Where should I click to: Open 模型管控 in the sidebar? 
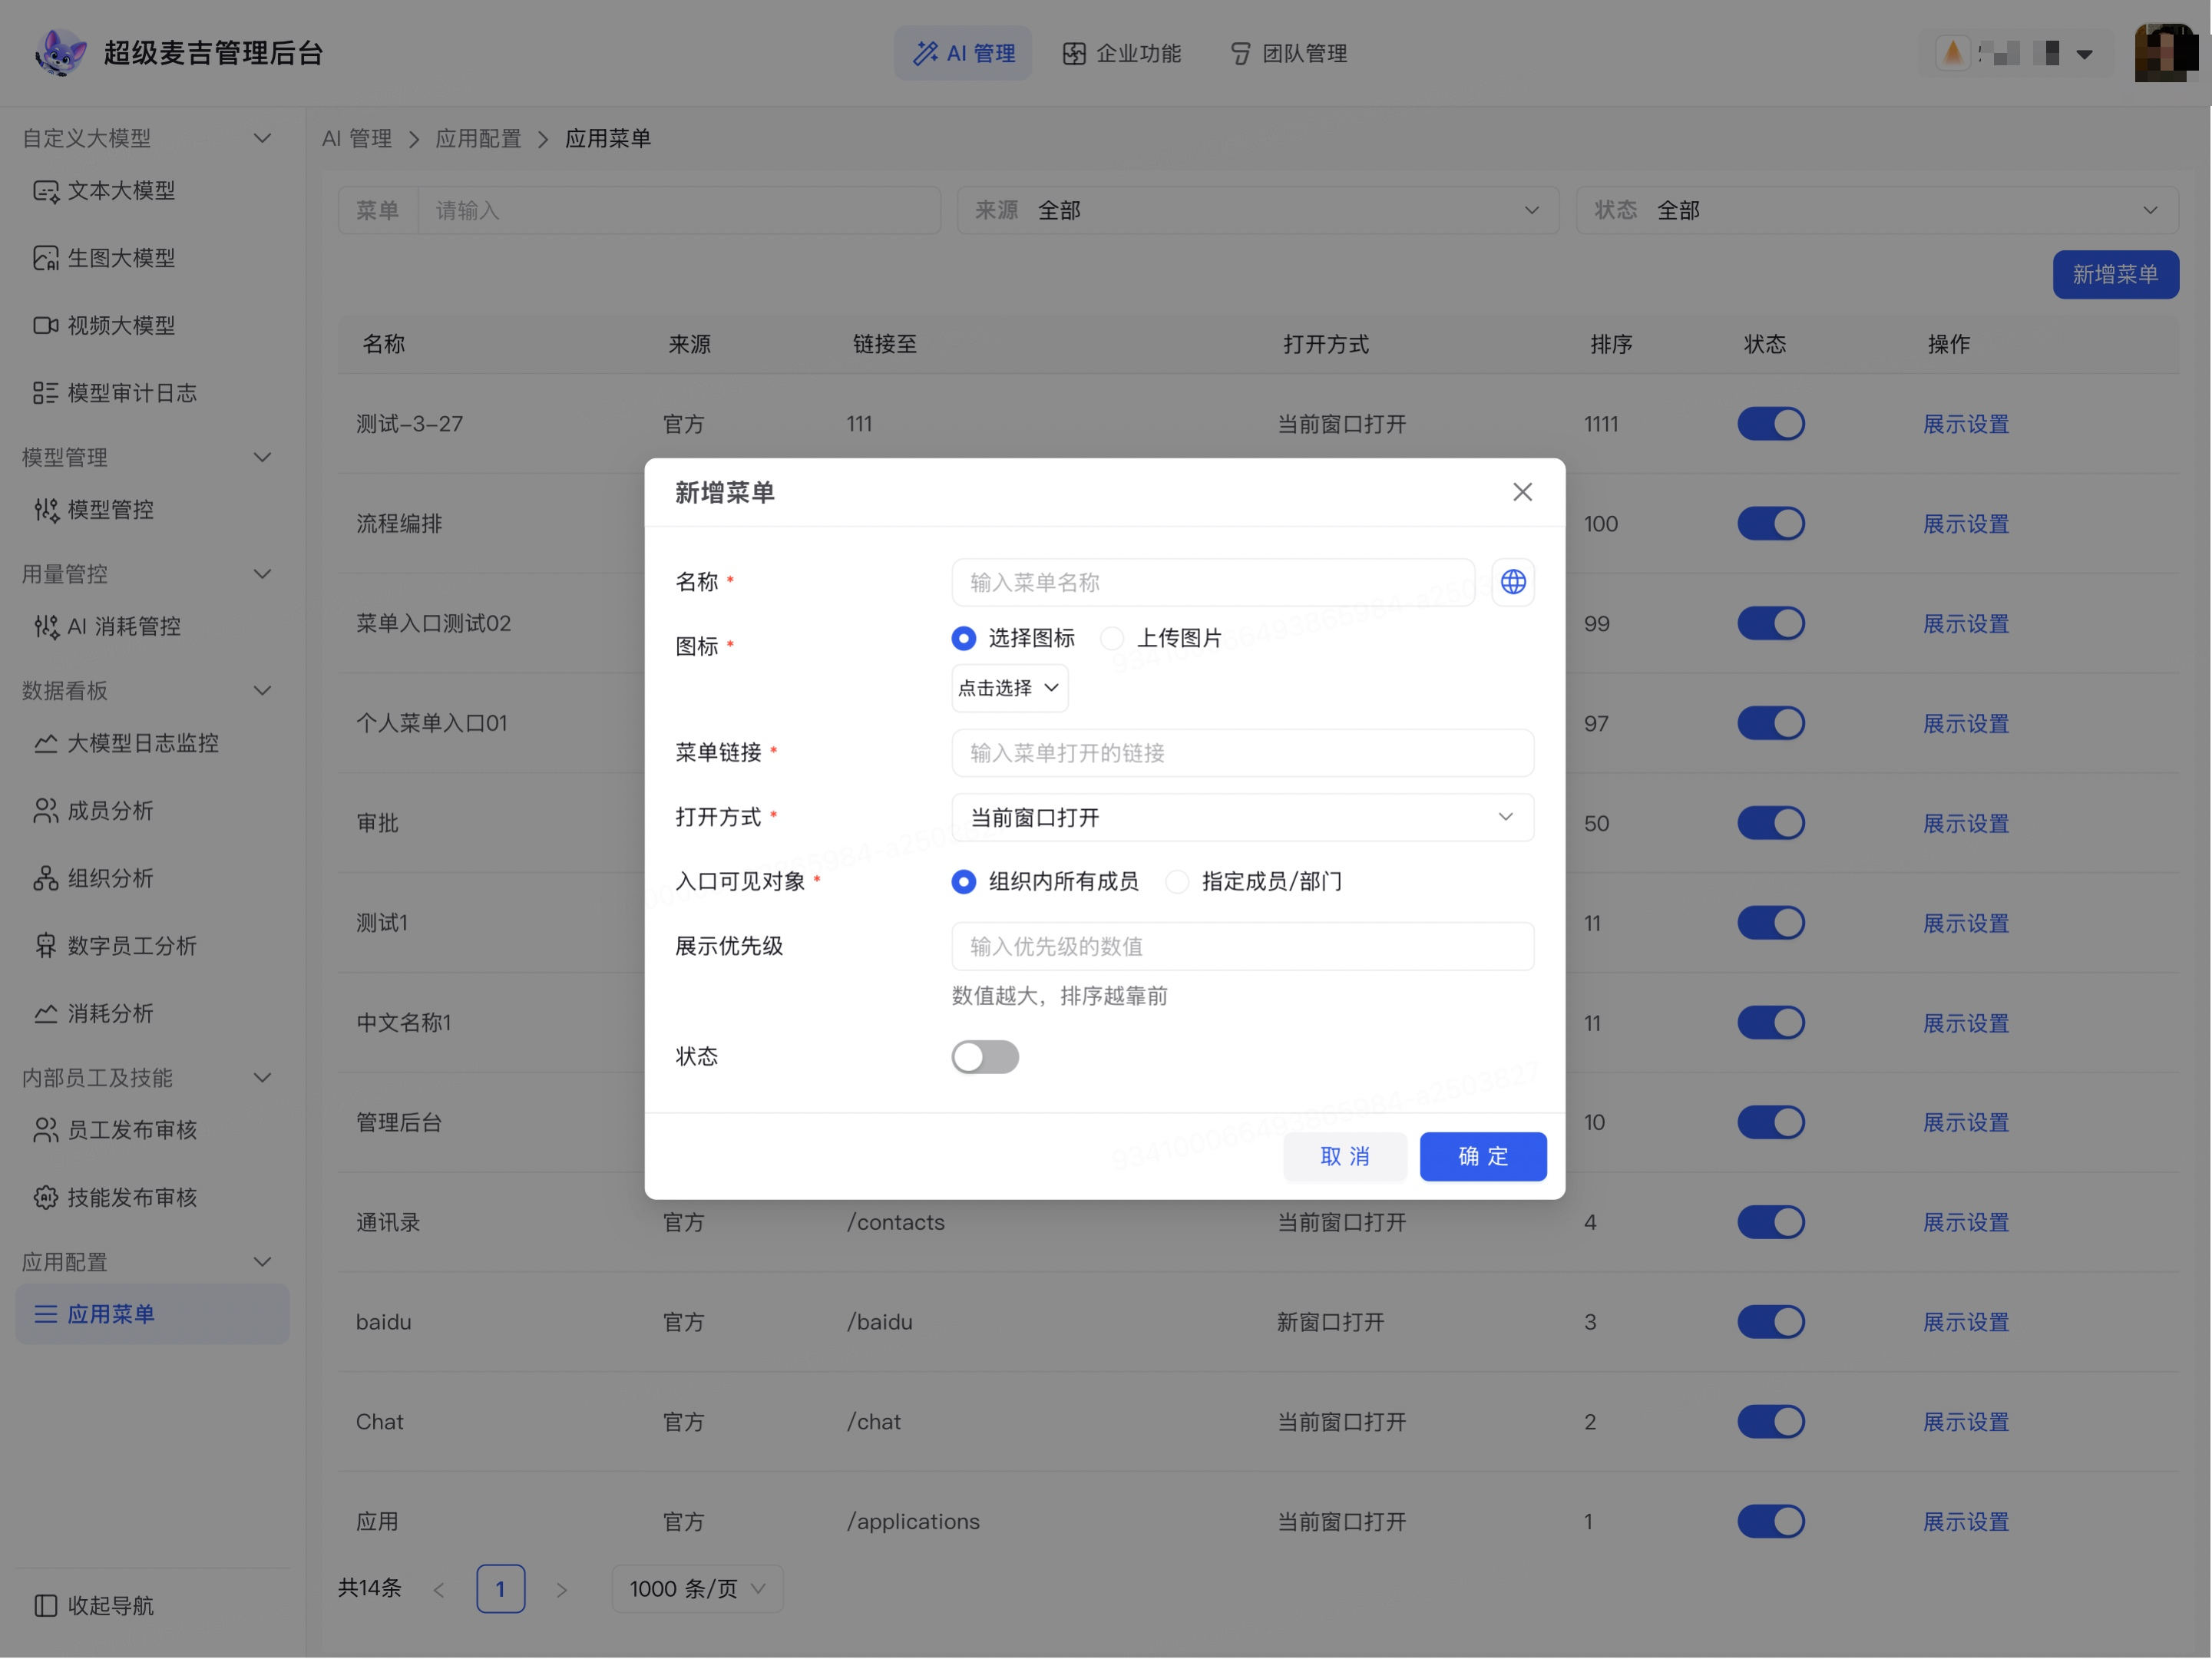point(152,510)
